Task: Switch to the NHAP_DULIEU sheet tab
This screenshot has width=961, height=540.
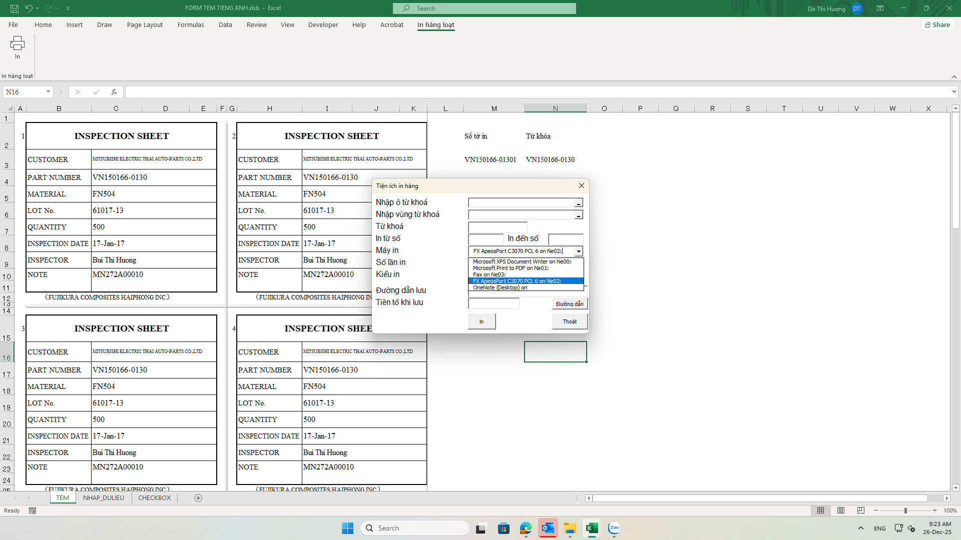Action: click(x=104, y=498)
